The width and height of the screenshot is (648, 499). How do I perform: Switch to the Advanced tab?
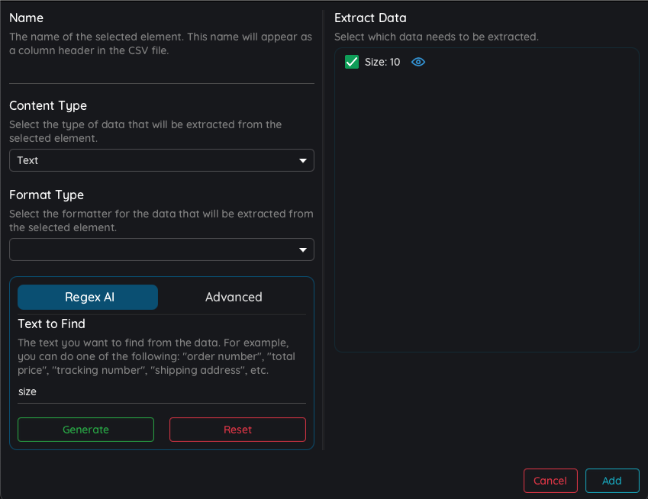(234, 297)
